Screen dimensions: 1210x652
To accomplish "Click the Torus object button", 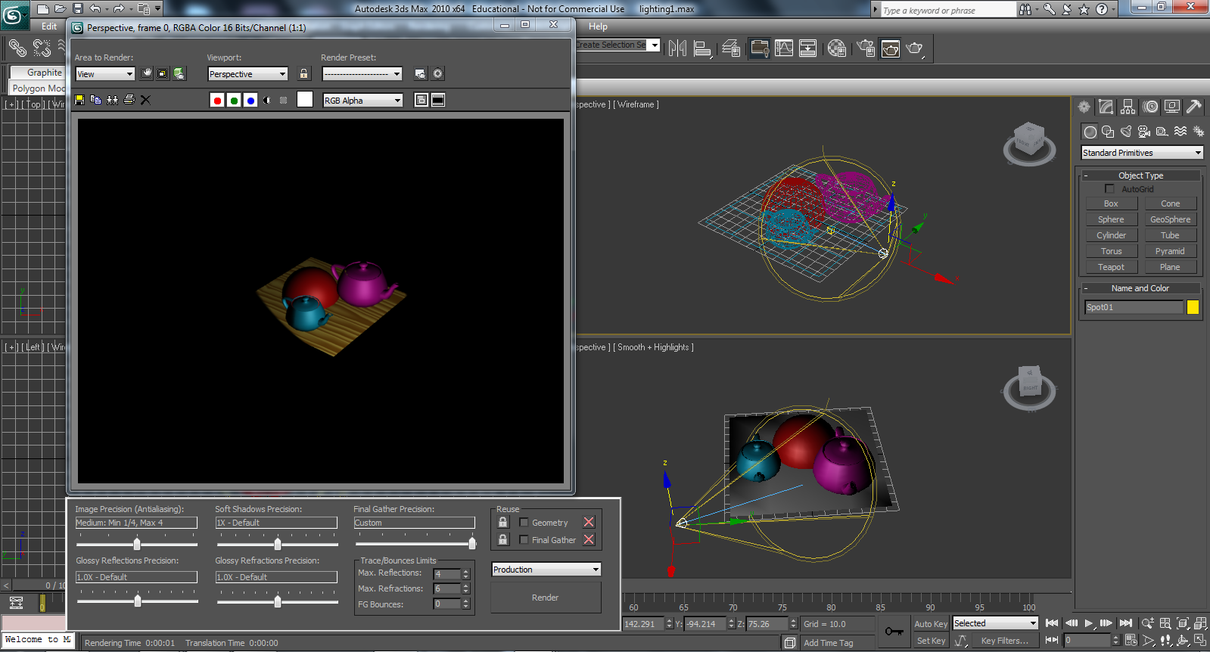I will (x=1111, y=251).
